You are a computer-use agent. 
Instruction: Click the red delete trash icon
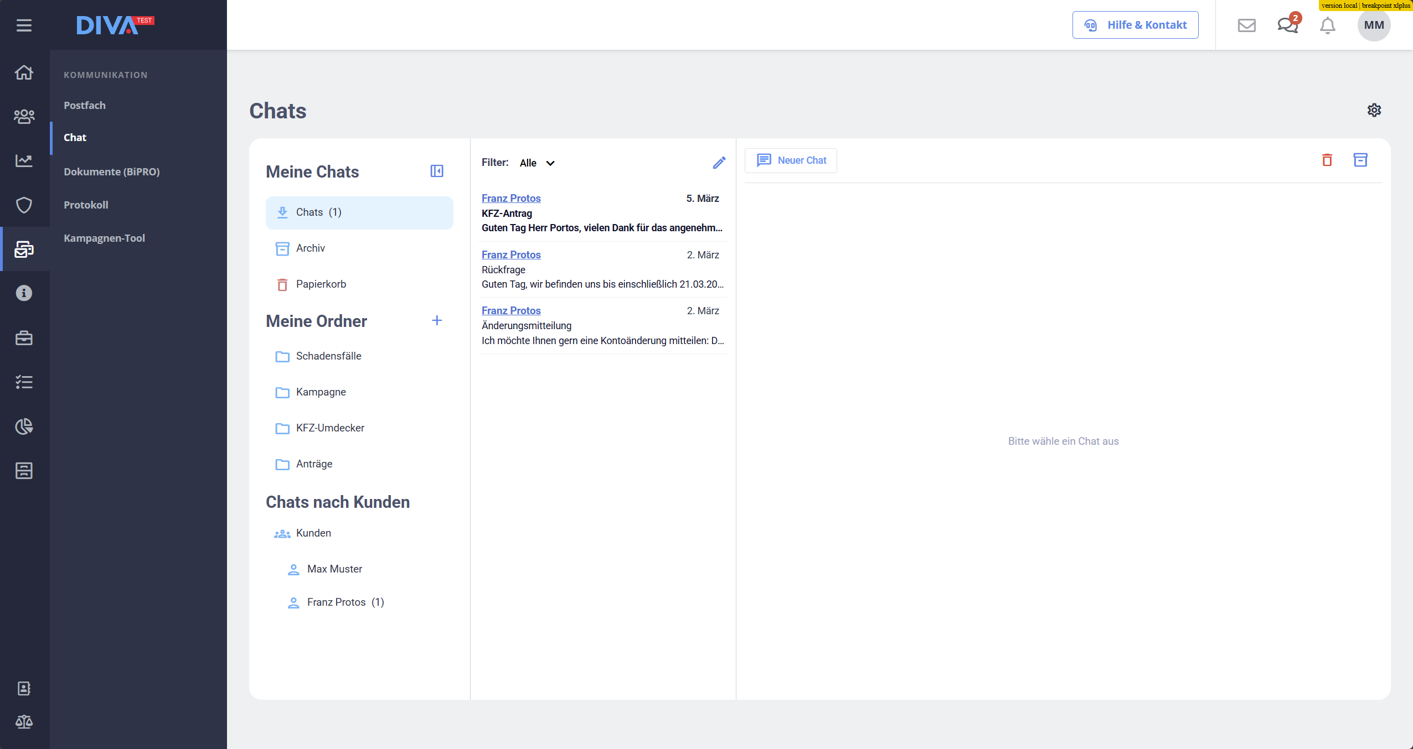1327,160
